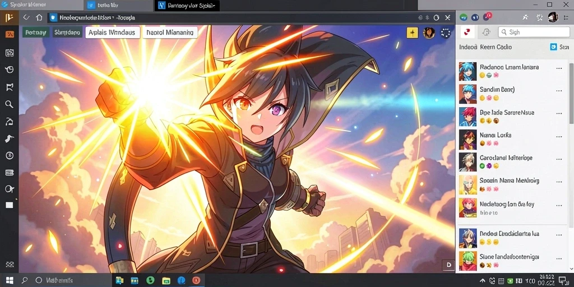Open options menu for Sandim Banc) entry

[559, 91]
